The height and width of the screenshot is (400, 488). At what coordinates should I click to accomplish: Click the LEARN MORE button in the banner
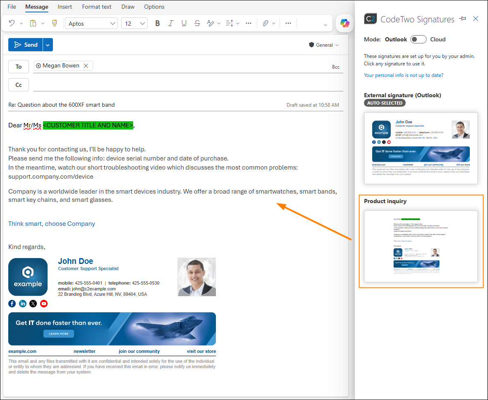[59, 334]
